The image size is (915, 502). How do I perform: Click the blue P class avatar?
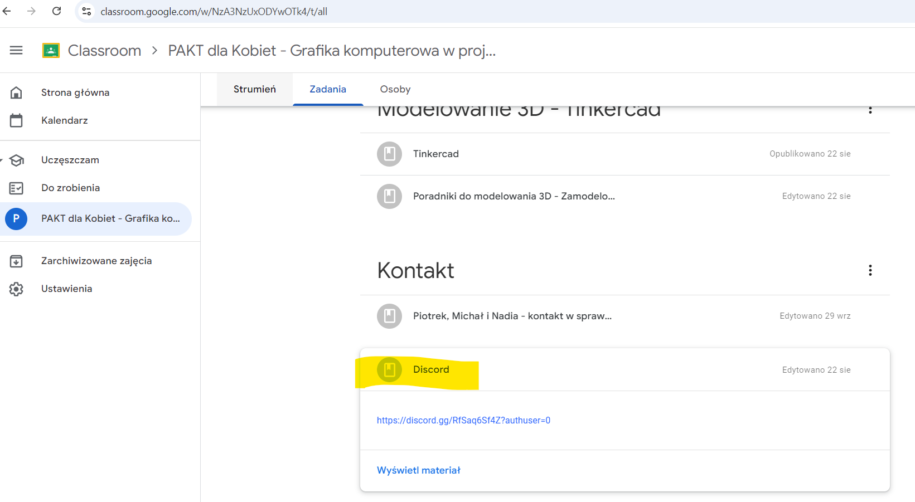(x=16, y=218)
